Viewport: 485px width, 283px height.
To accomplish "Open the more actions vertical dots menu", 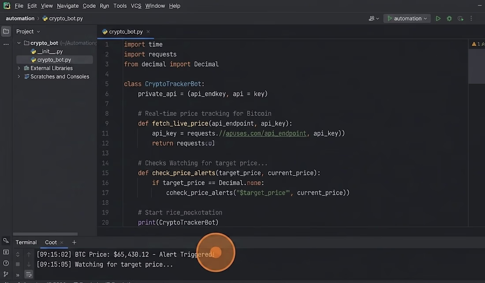I will tap(471, 19).
